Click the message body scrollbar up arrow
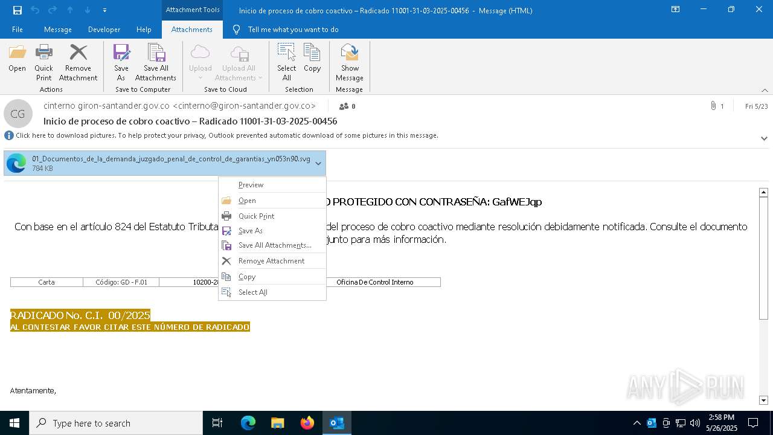 coord(763,192)
